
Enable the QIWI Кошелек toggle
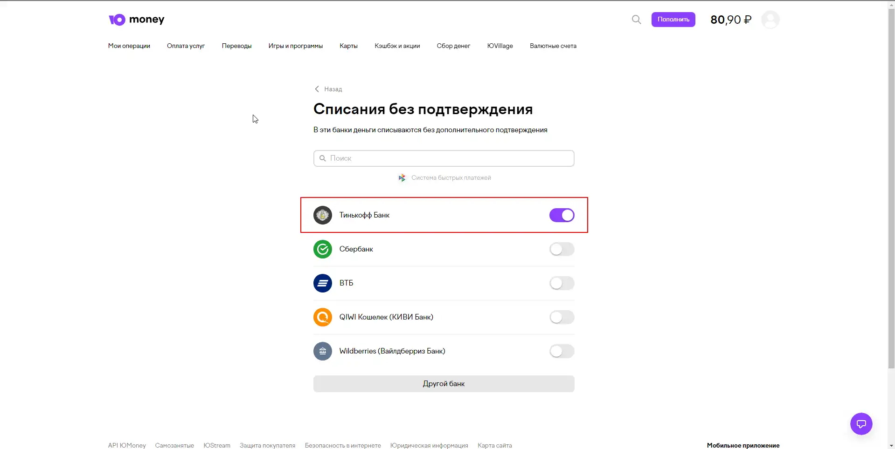pyautogui.click(x=562, y=317)
